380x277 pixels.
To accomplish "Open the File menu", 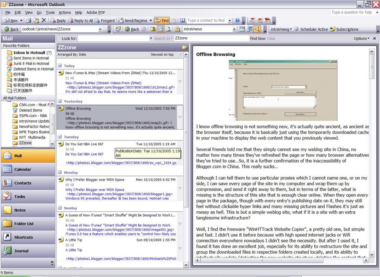I will (x=8, y=12).
